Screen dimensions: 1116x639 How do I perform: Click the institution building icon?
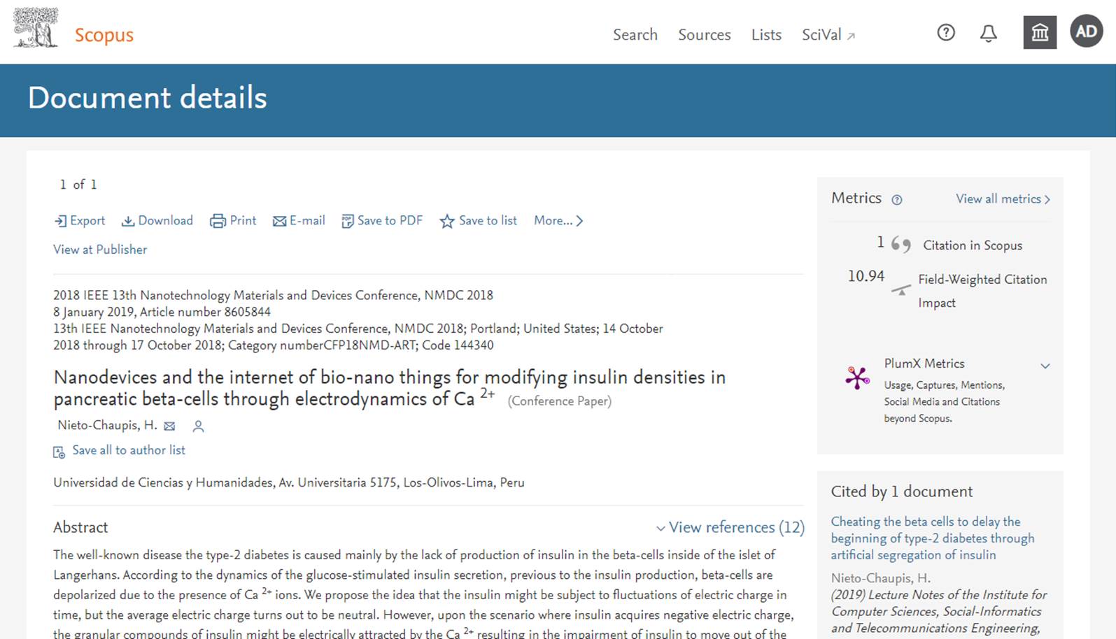1040,32
